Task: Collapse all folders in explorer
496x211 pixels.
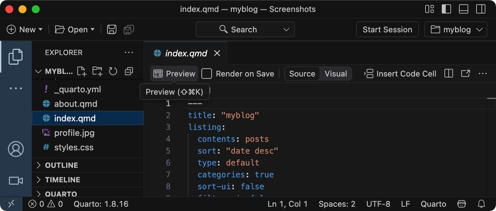Action: click(x=129, y=71)
